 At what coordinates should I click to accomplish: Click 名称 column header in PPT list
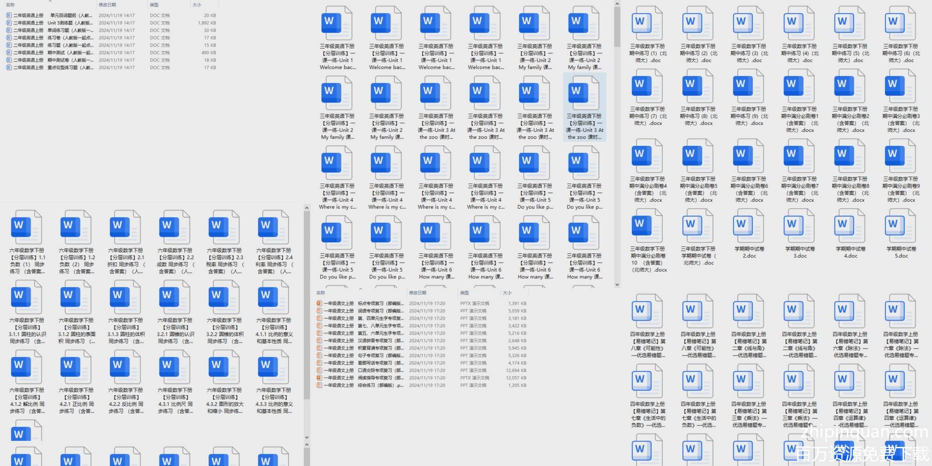(321, 293)
